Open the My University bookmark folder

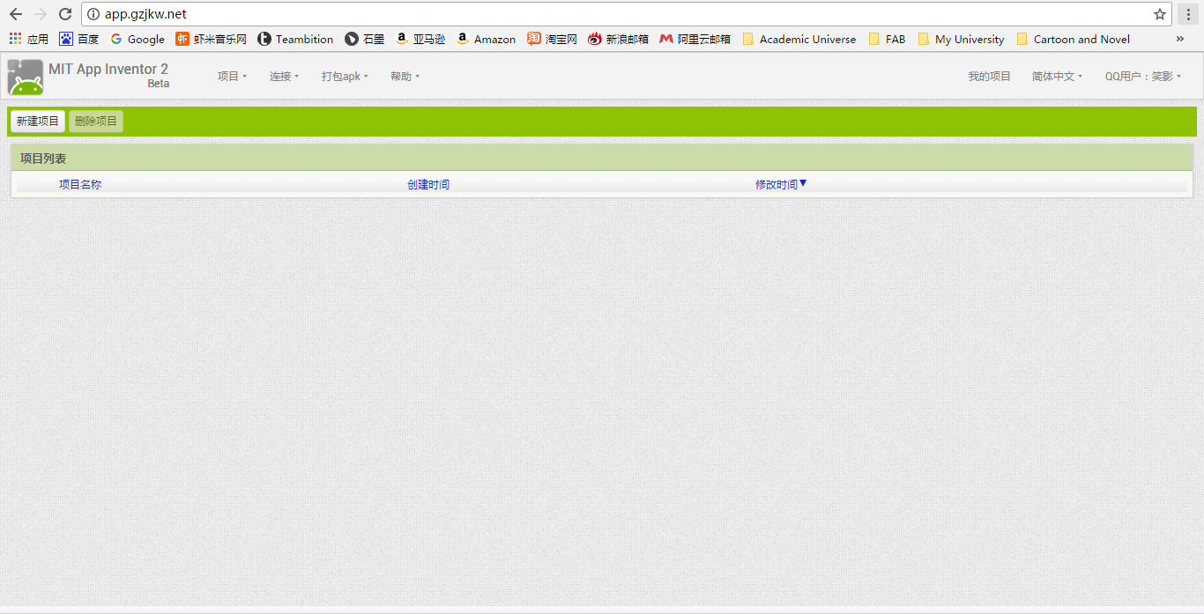[x=961, y=39]
